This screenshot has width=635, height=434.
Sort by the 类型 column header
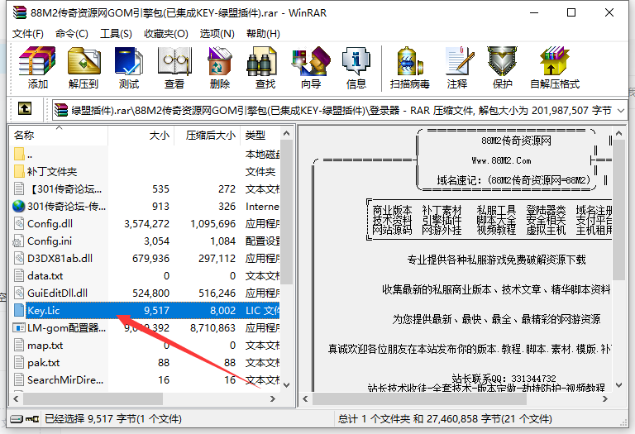click(260, 136)
